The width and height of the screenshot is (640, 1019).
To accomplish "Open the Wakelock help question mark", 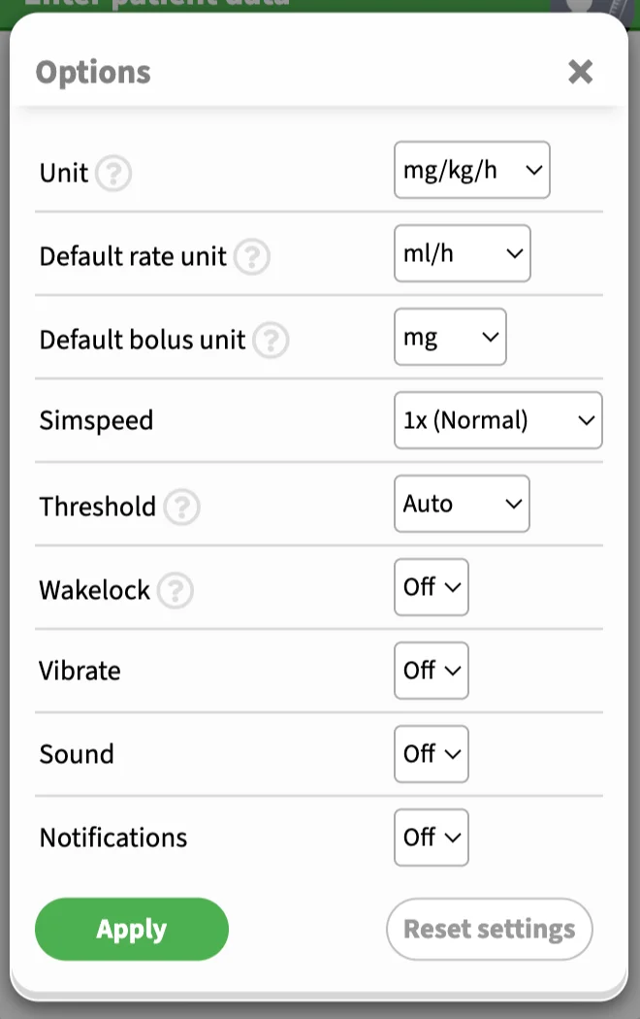I will tap(176, 591).
